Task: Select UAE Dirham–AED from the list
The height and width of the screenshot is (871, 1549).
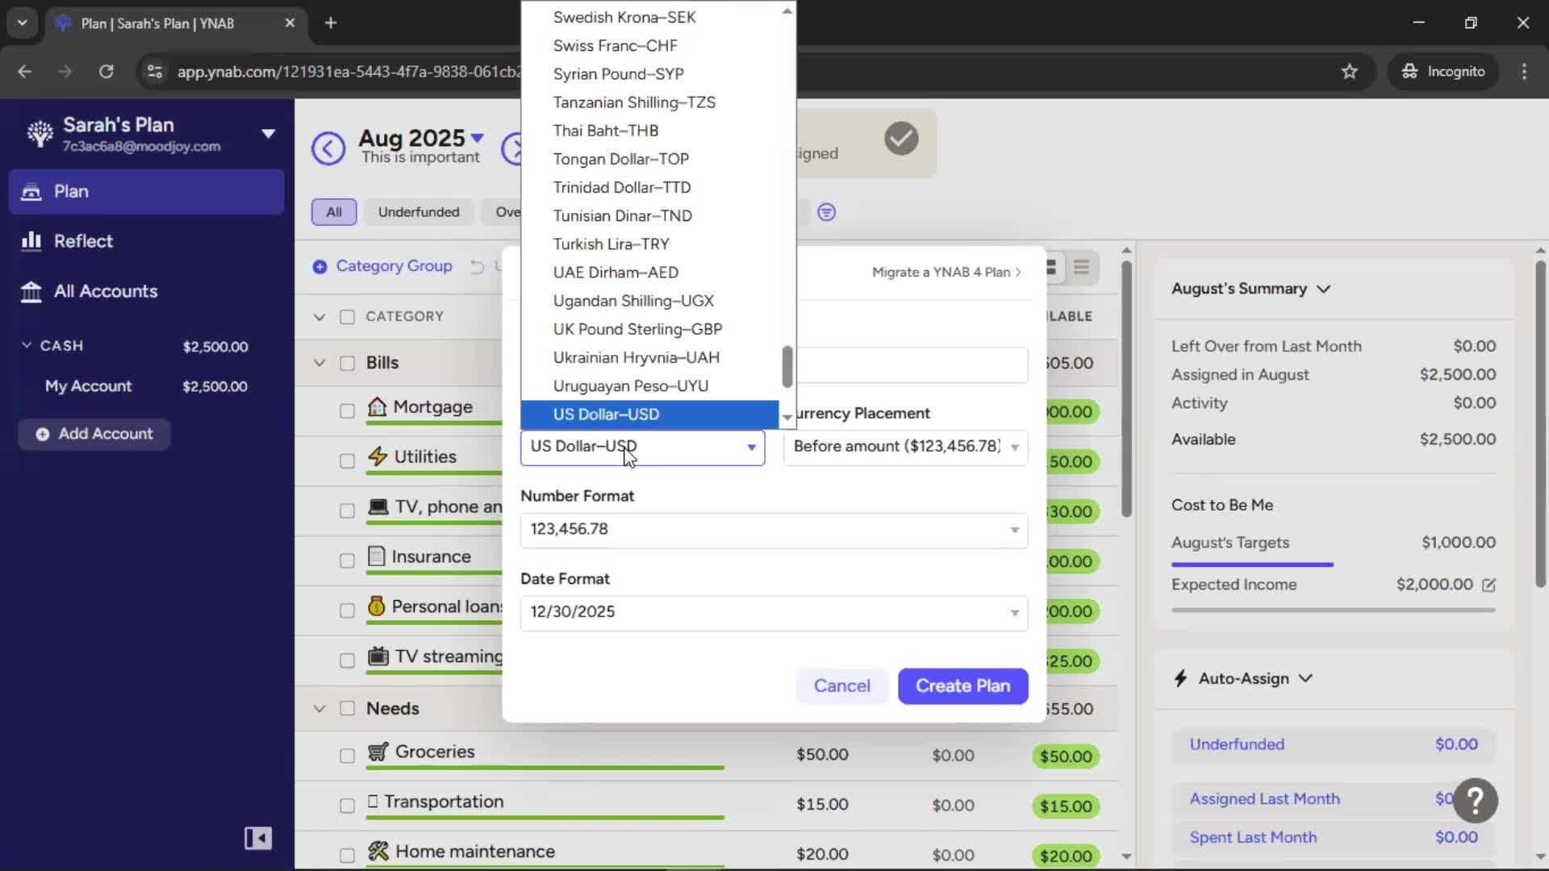Action: (x=649, y=273)
